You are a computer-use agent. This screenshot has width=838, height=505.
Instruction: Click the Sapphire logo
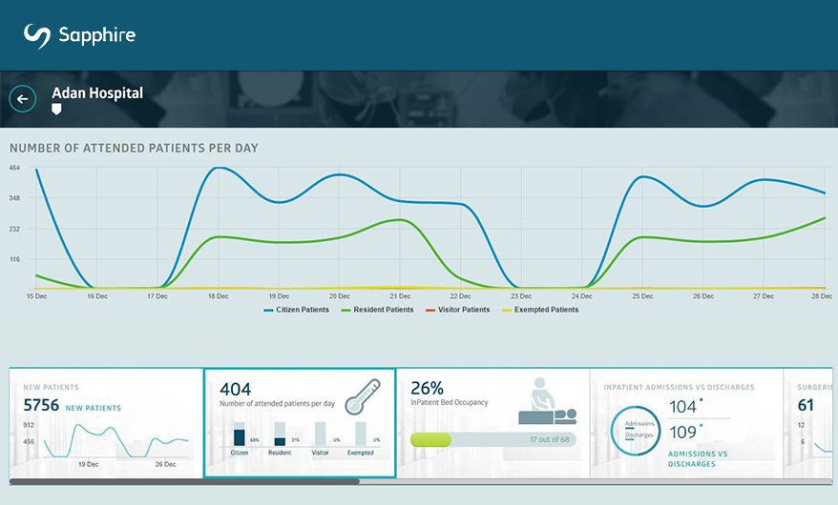click(x=79, y=35)
